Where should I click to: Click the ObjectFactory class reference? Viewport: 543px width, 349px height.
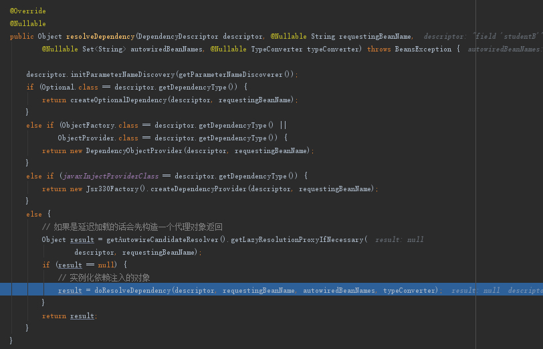(x=89, y=125)
